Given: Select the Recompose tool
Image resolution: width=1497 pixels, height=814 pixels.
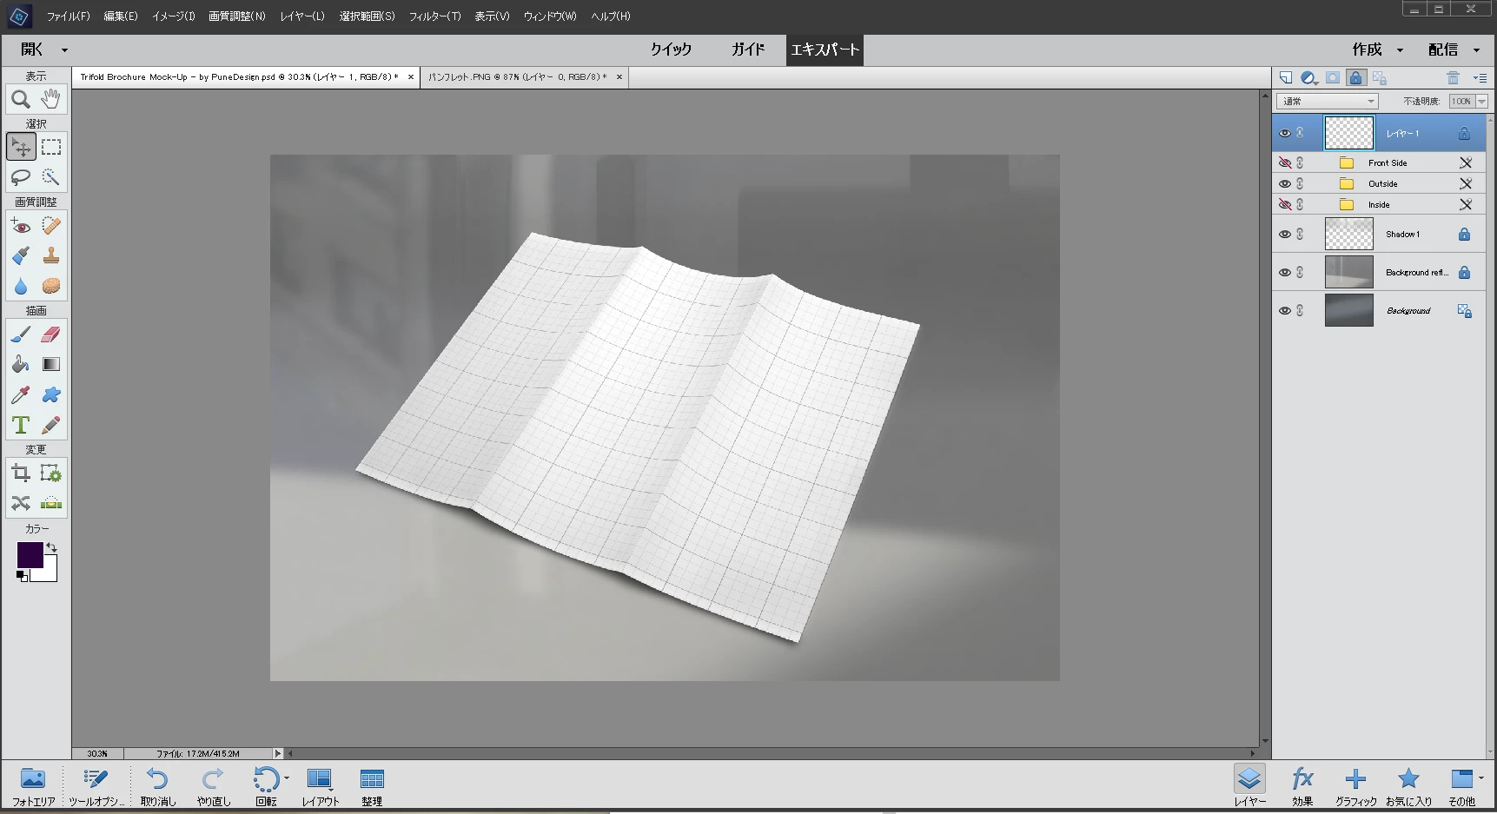Looking at the screenshot, I should (x=51, y=473).
